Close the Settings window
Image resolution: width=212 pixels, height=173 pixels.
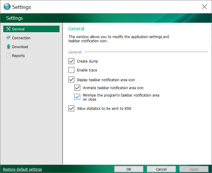click(204, 6)
